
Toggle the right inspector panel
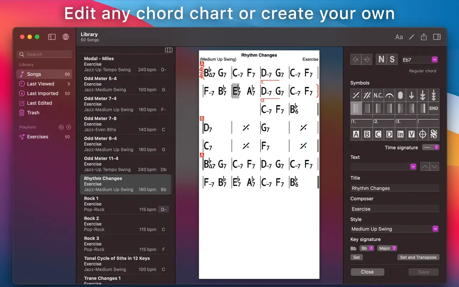(437, 37)
